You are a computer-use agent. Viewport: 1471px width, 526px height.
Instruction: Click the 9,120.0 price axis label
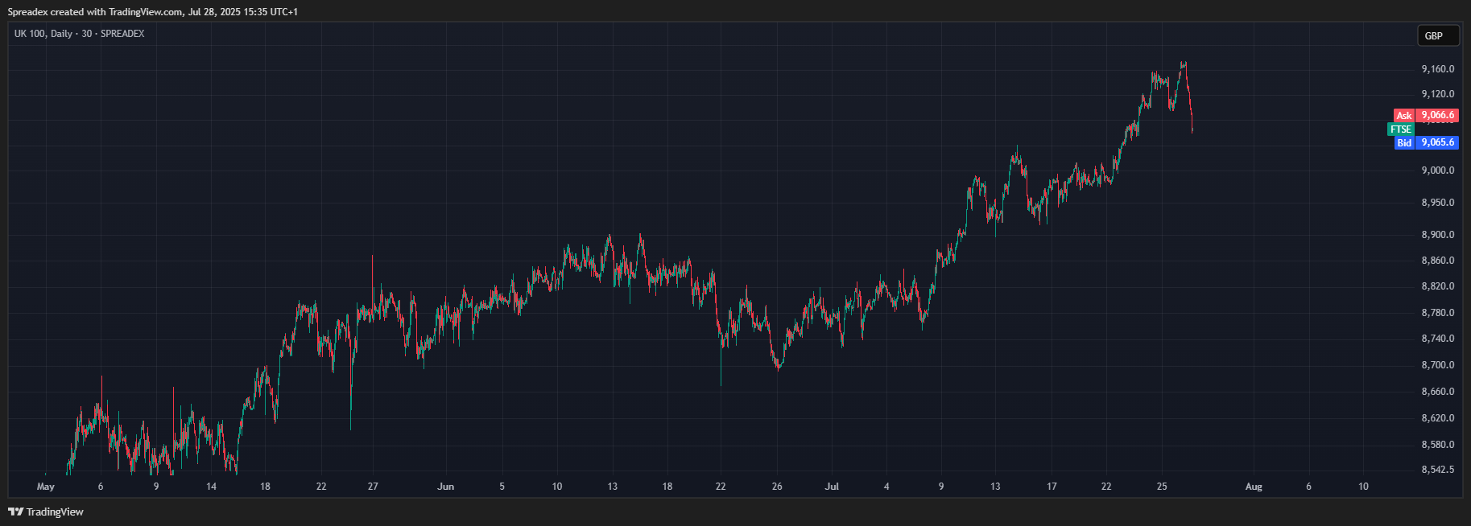(1438, 94)
